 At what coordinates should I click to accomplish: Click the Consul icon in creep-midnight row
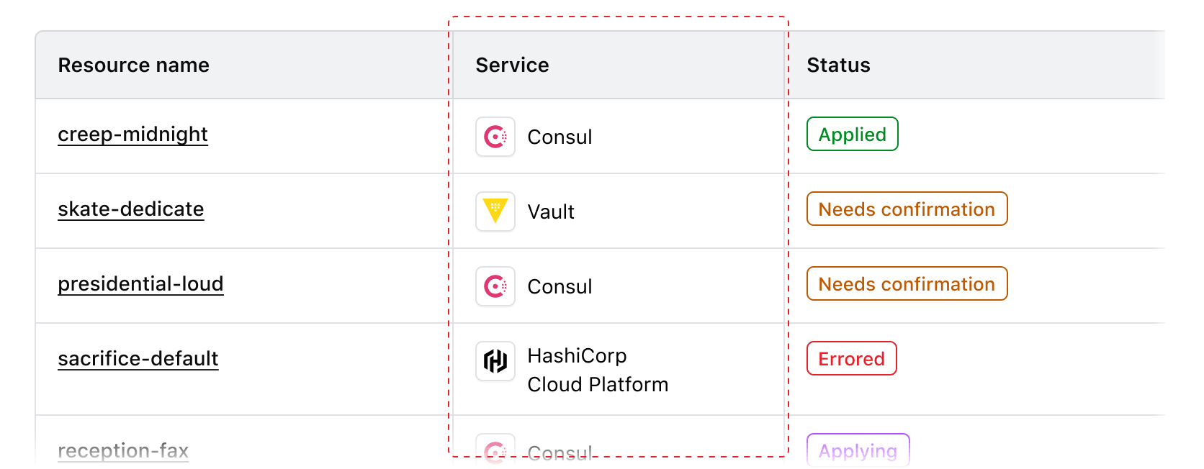pyautogui.click(x=495, y=137)
